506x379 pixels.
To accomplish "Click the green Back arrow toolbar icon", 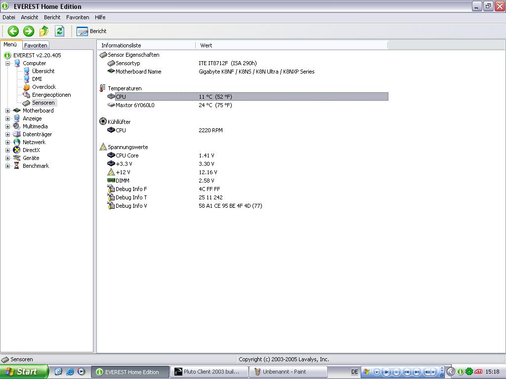I will (13, 31).
